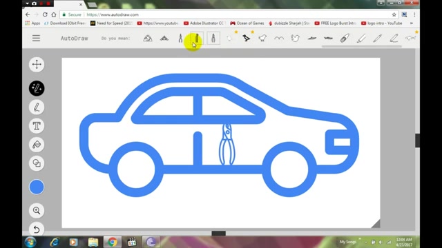The height and width of the screenshot is (248, 442).
Task: Choose the dove bird suggestion
Action: 295,38
